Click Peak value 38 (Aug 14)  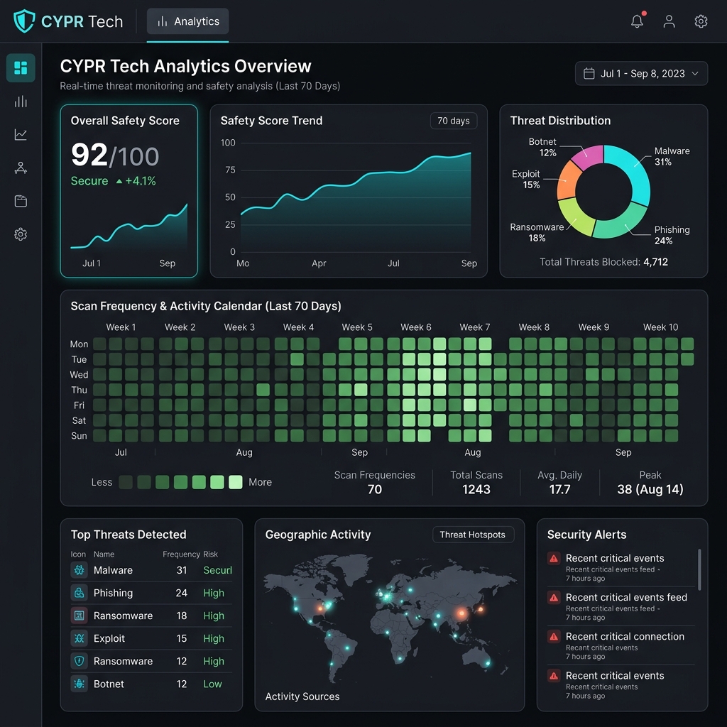click(x=650, y=490)
